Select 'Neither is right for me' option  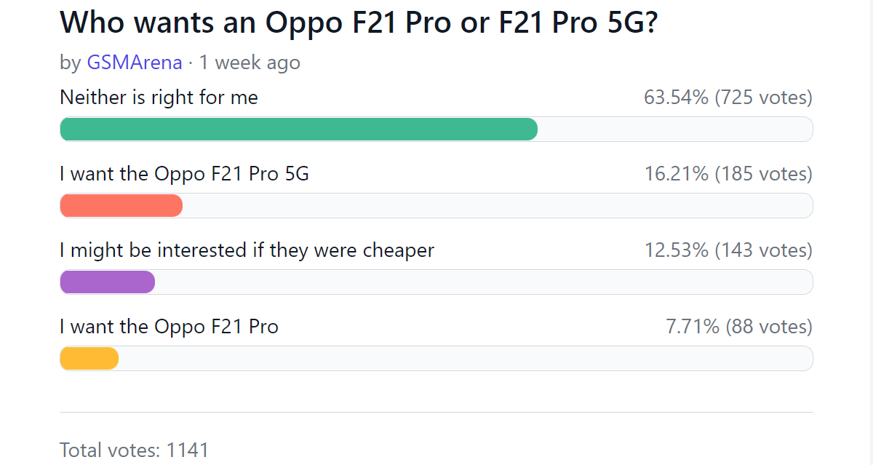click(159, 98)
